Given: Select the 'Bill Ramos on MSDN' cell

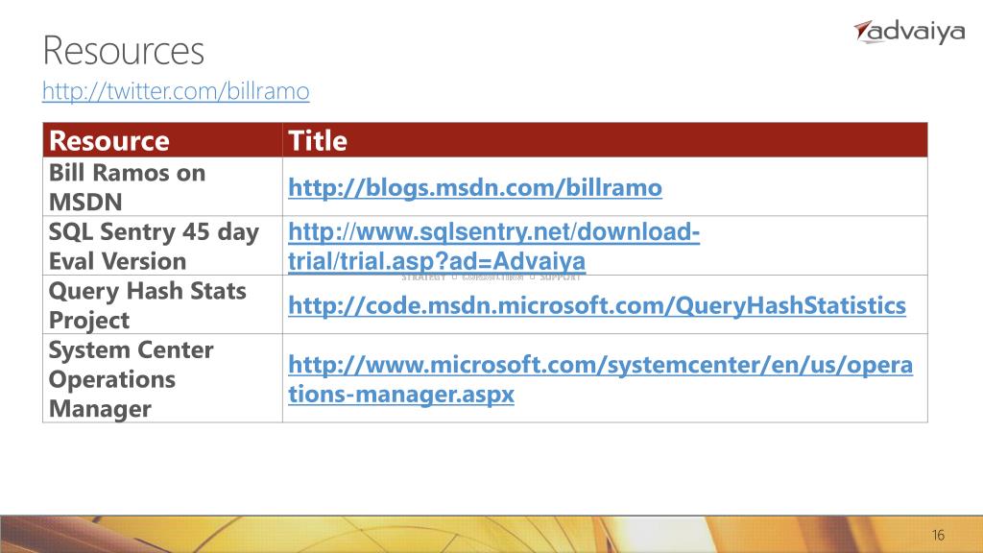Looking at the screenshot, I should click(162, 187).
